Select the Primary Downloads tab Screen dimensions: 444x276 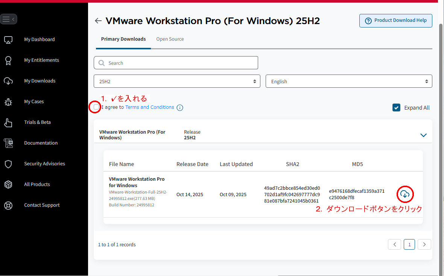pyautogui.click(x=123, y=39)
